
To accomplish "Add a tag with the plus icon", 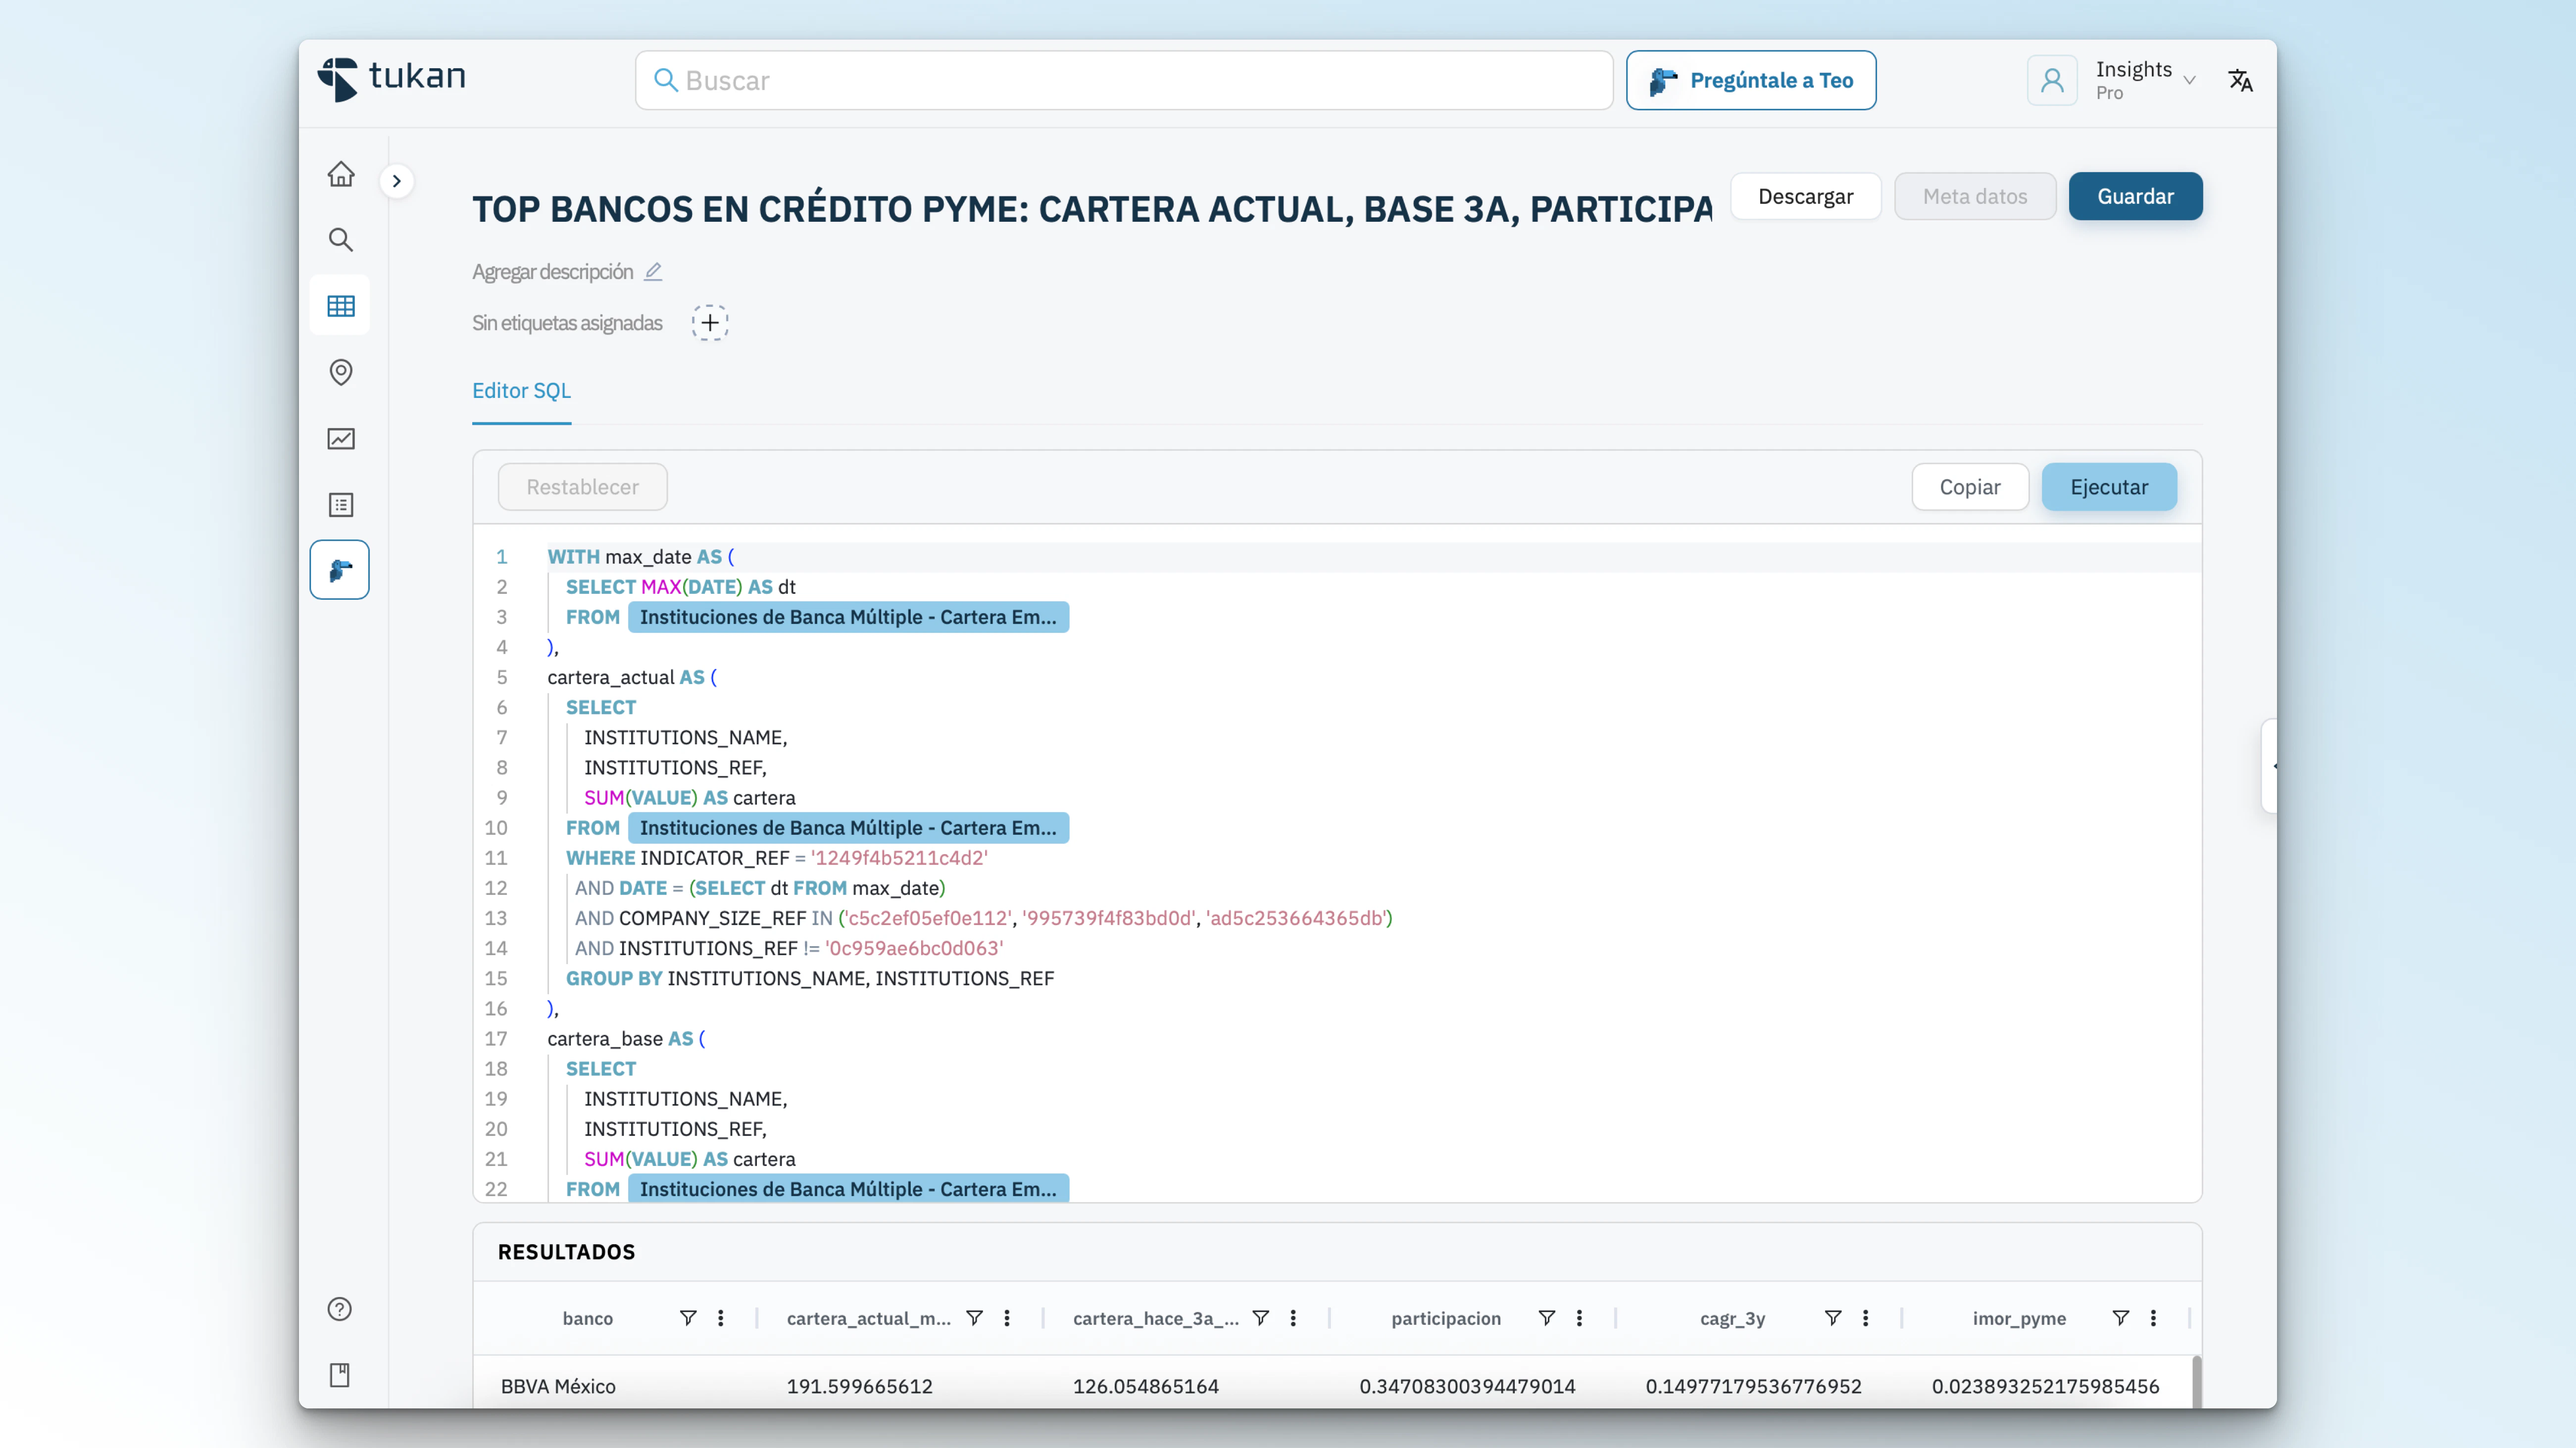I will coord(710,323).
